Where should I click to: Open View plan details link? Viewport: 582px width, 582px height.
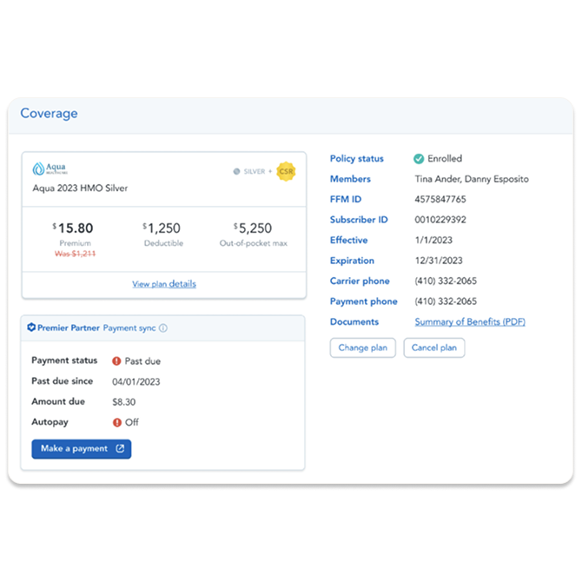(x=164, y=284)
